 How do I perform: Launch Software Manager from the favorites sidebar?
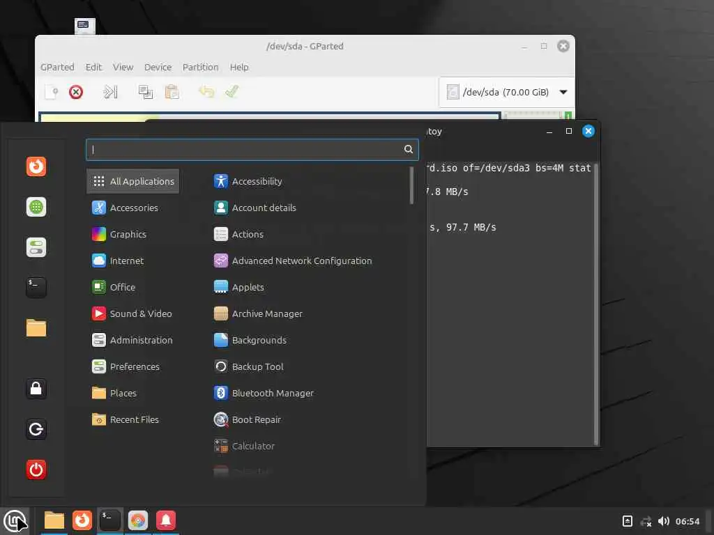[x=36, y=207]
